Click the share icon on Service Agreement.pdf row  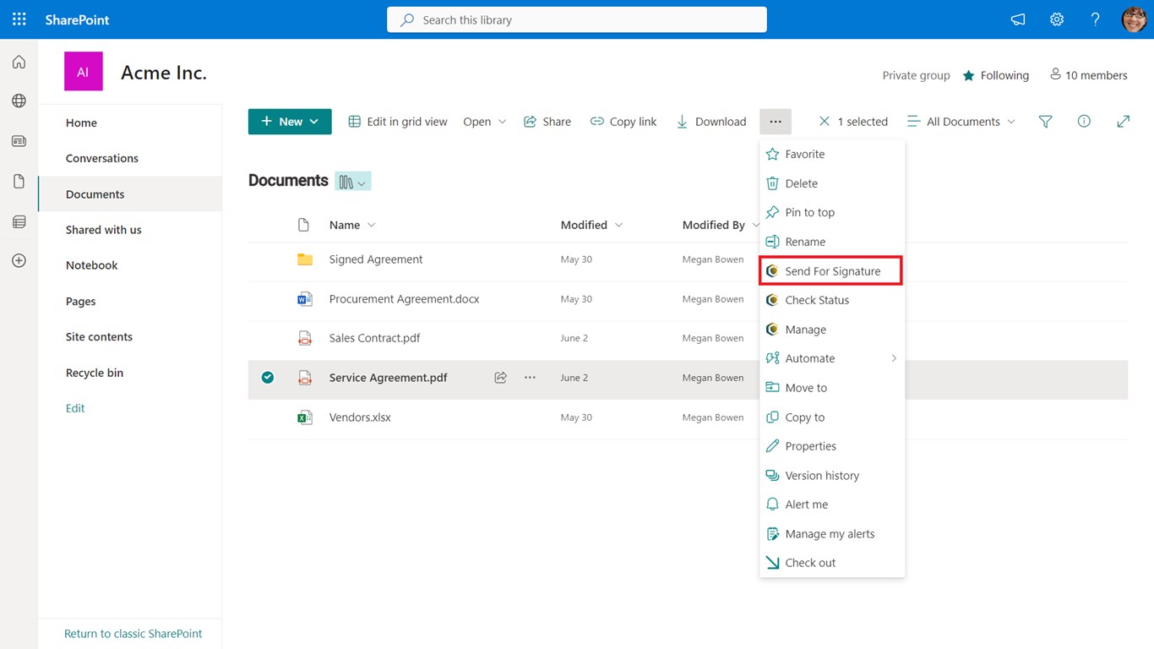(x=501, y=378)
